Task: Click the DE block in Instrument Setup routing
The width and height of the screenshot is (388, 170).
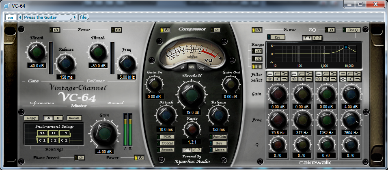Action: [53, 133]
